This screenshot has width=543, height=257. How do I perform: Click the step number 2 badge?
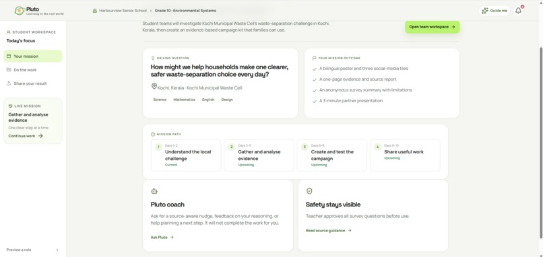pos(232,147)
